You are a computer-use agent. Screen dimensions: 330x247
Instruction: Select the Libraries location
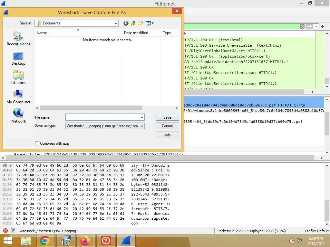coord(18,78)
